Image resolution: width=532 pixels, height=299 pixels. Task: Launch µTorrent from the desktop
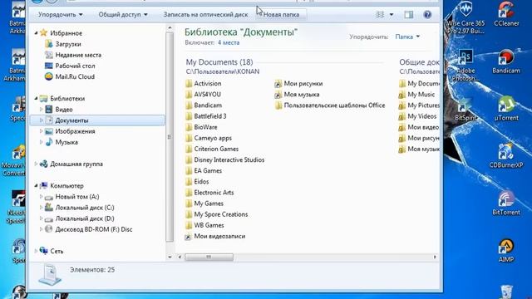pos(506,109)
